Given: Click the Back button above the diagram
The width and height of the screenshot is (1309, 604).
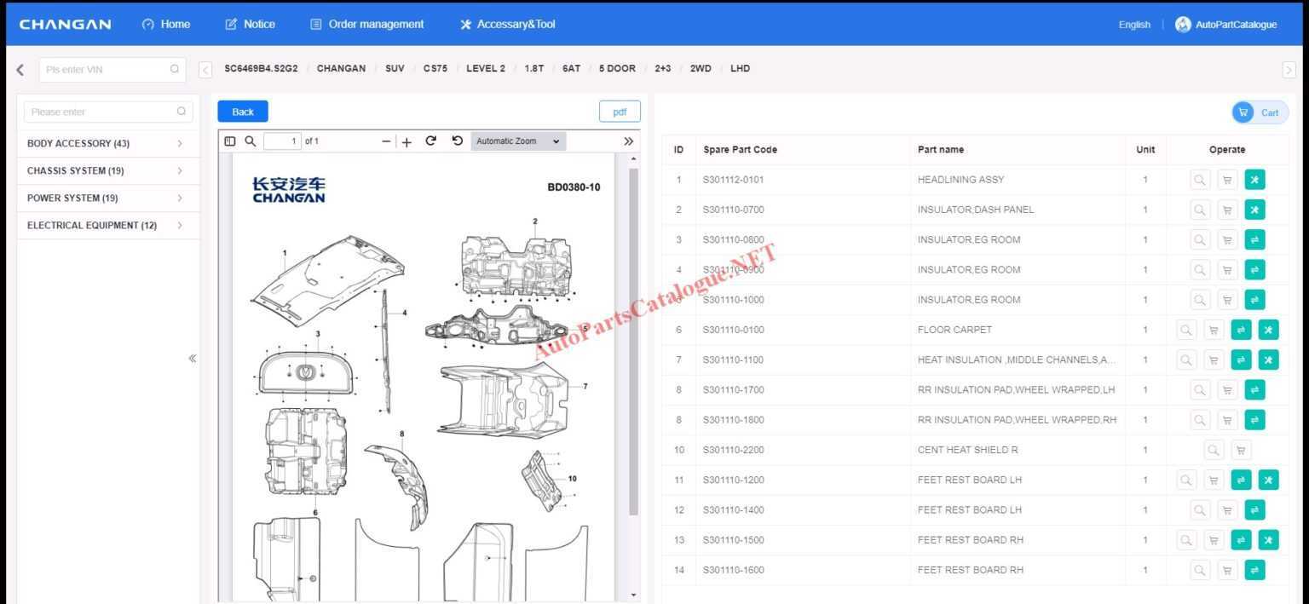Looking at the screenshot, I should (242, 111).
